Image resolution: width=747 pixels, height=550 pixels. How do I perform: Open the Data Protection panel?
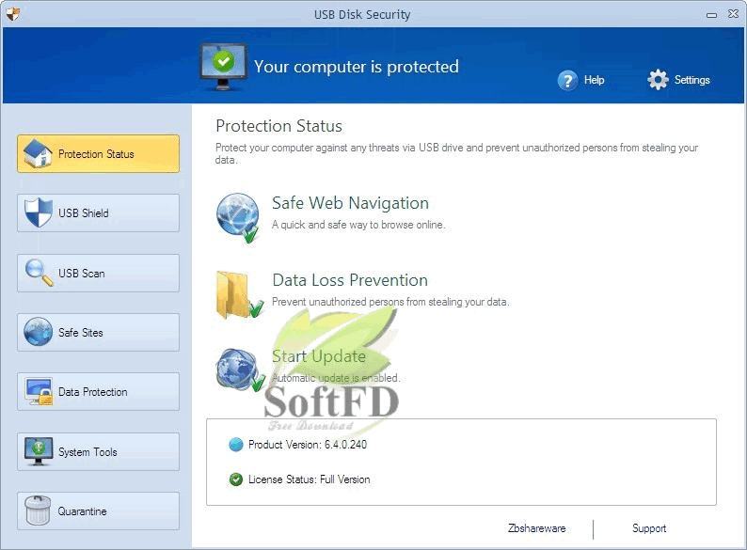(x=98, y=391)
